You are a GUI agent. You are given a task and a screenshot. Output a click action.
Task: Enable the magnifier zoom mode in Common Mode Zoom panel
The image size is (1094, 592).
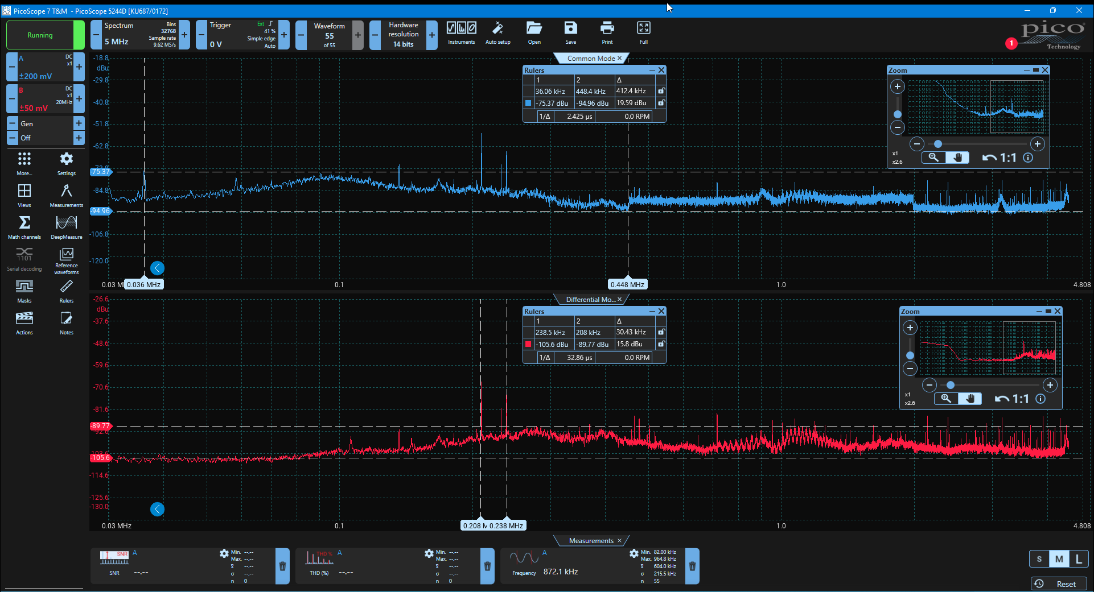pyautogui.click(x=933, y=158)
